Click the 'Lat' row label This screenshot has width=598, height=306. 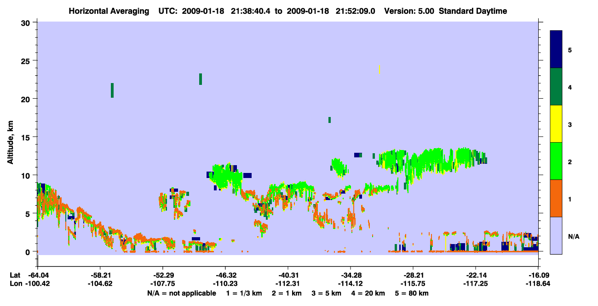point(15,275)
